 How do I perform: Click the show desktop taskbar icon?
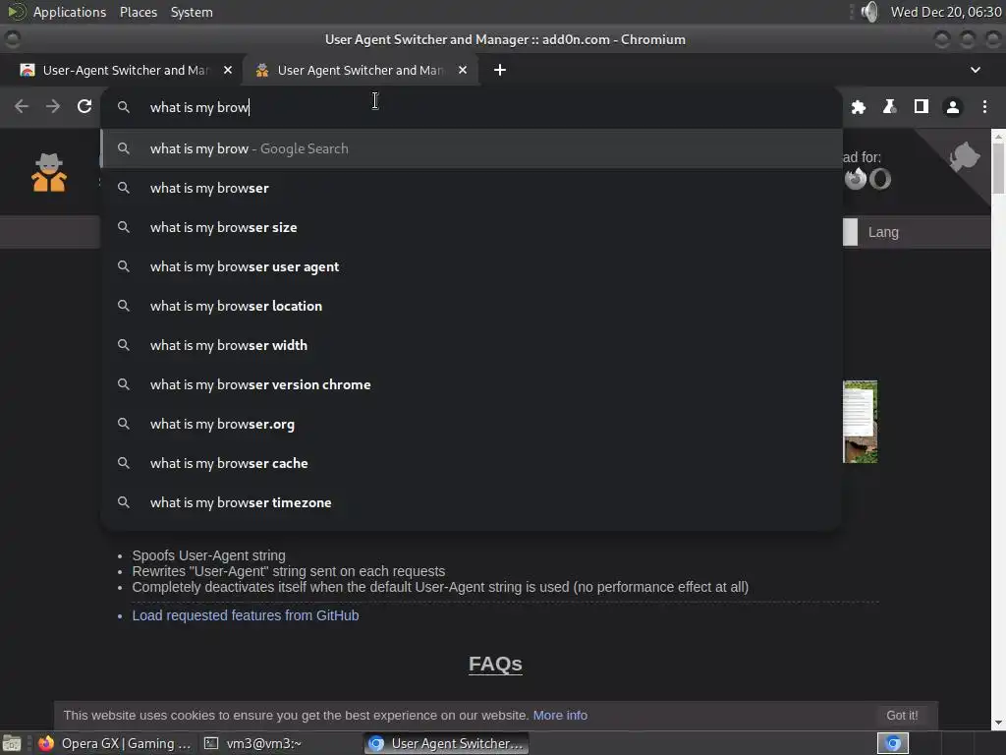click(x=12, y=743)
